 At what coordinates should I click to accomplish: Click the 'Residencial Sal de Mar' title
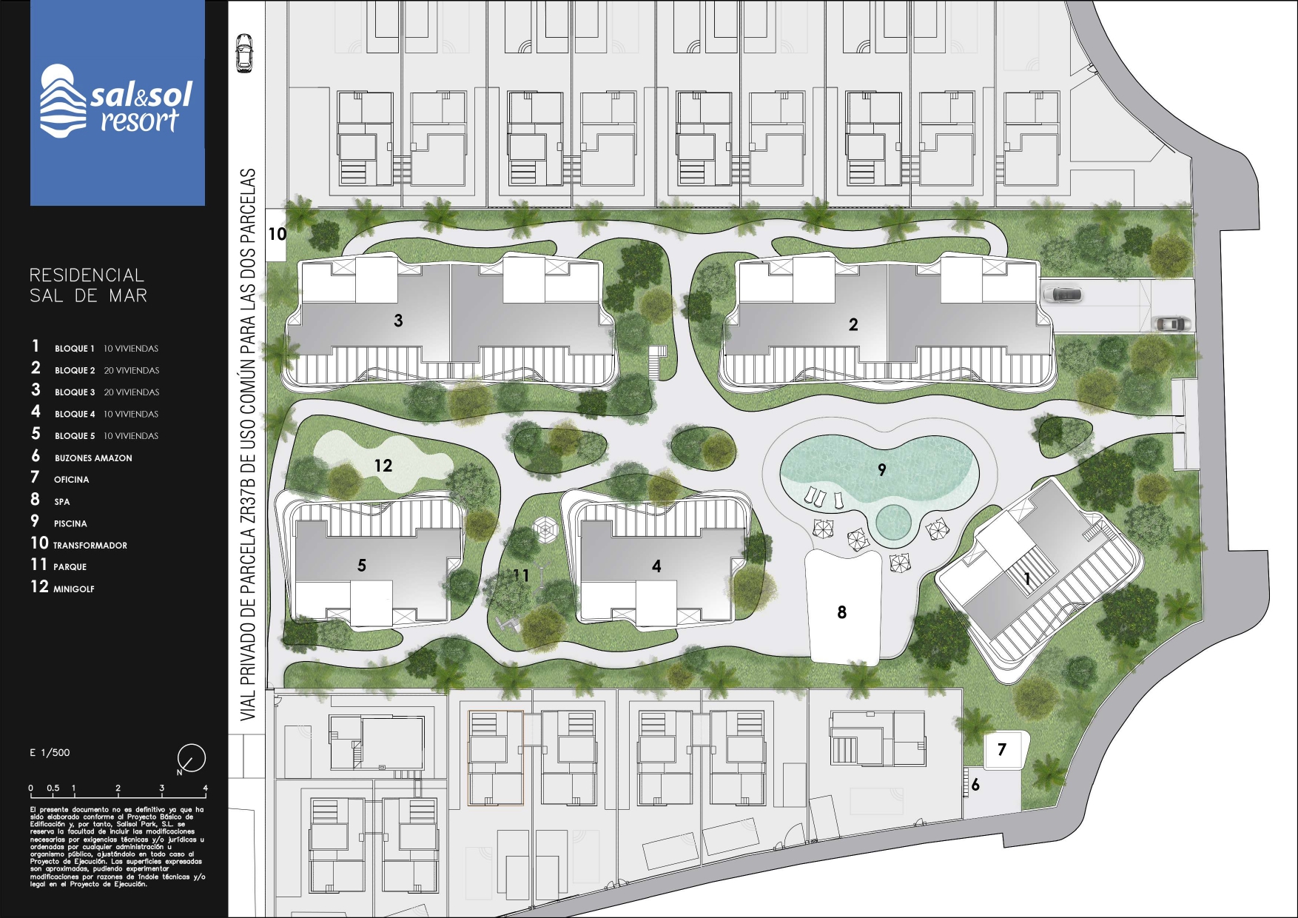point(88,286)
